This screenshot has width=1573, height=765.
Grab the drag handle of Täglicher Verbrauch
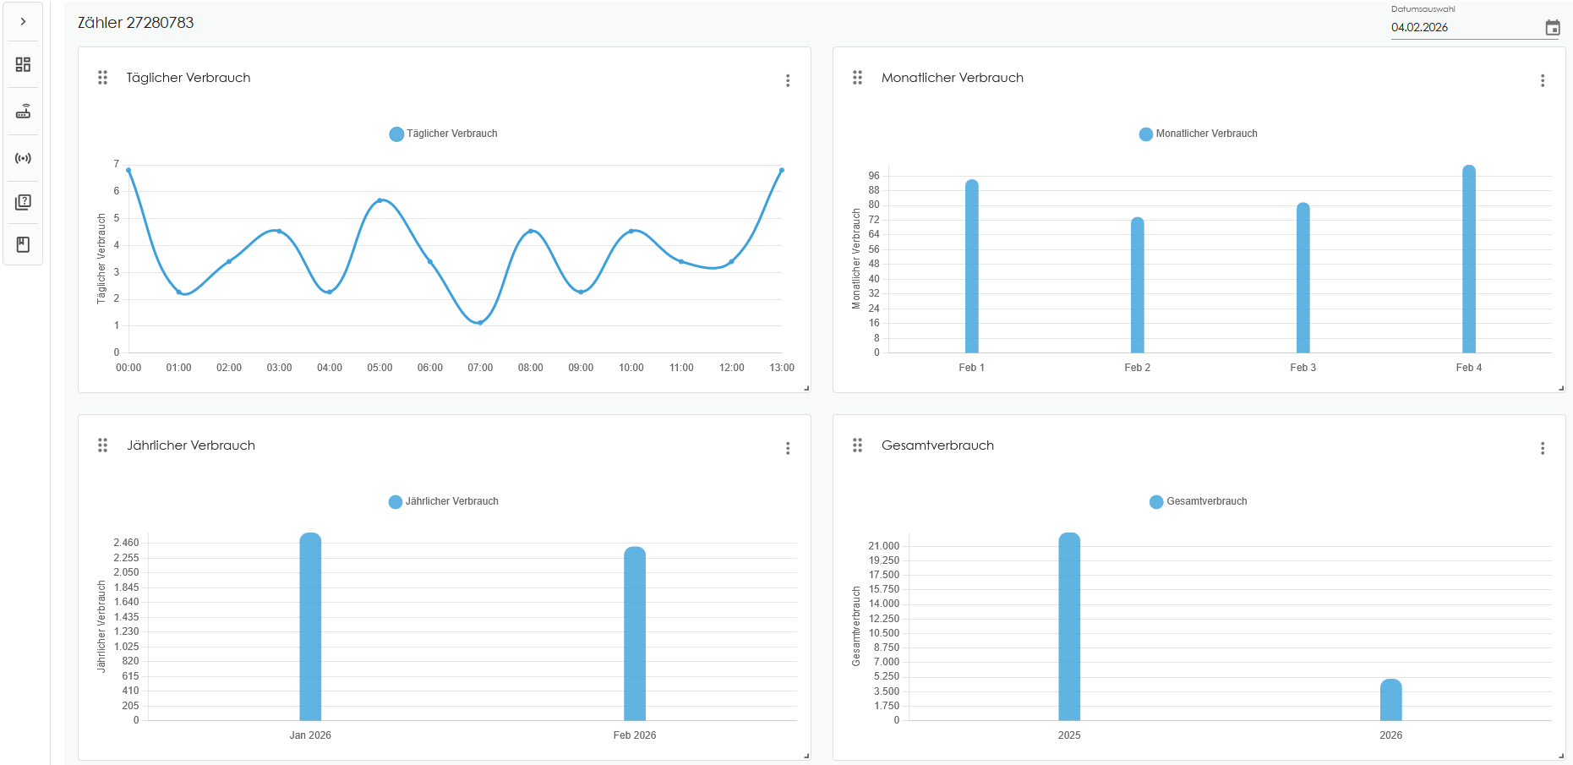coord(102,78)
